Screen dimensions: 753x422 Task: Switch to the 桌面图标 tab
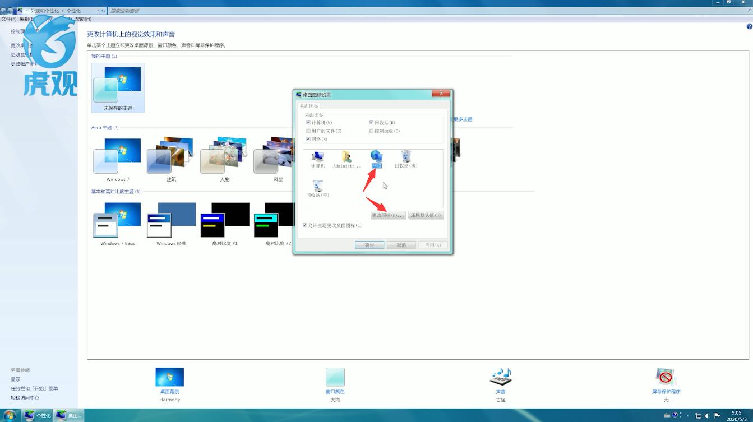click(309, 106)
